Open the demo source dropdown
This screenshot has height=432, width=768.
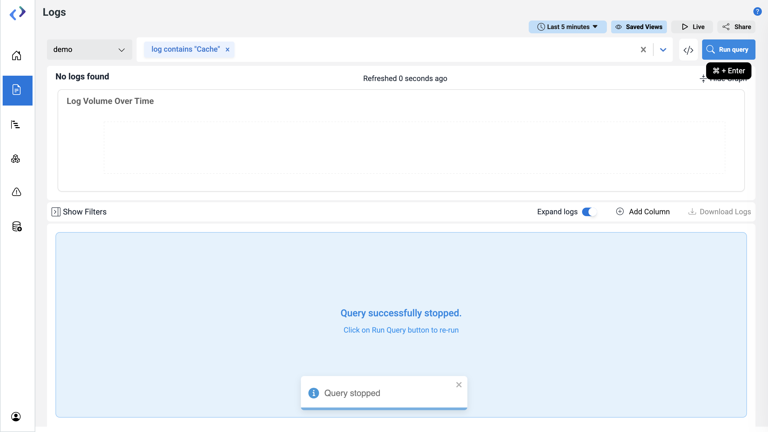[x=89, y=50]
